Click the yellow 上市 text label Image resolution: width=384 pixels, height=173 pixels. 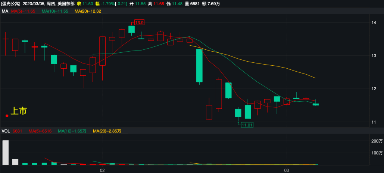tap(18, 111)
